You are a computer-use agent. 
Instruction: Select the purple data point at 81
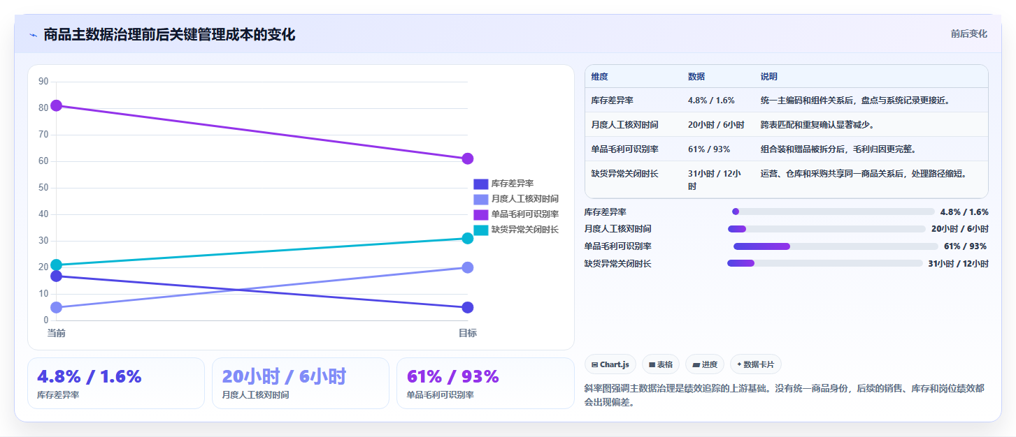pos(57,105)
